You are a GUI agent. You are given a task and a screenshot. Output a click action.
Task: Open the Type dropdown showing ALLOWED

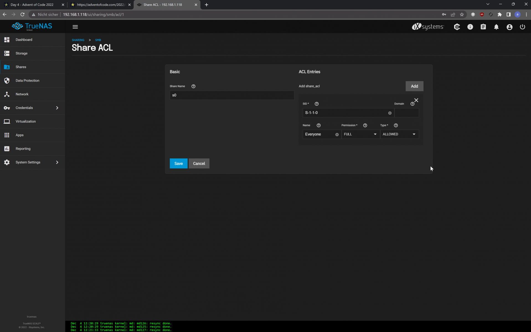(399, 134)
